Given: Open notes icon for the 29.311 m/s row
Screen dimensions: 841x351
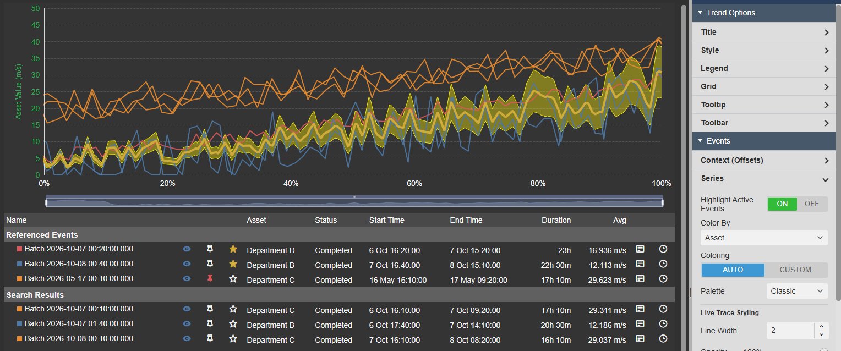Looking at the screenshot, I should [x=640, y=309].
